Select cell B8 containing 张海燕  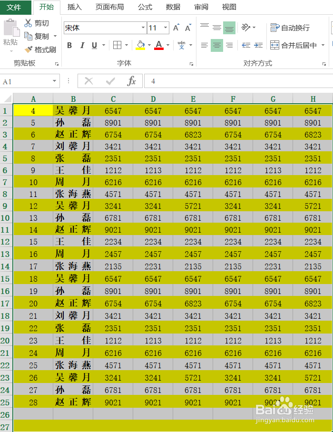tap(73, 194)
